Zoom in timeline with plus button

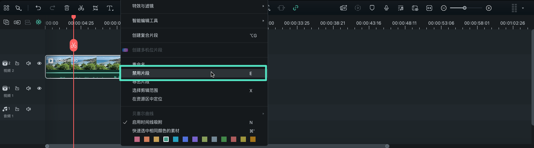coord(489,8)
